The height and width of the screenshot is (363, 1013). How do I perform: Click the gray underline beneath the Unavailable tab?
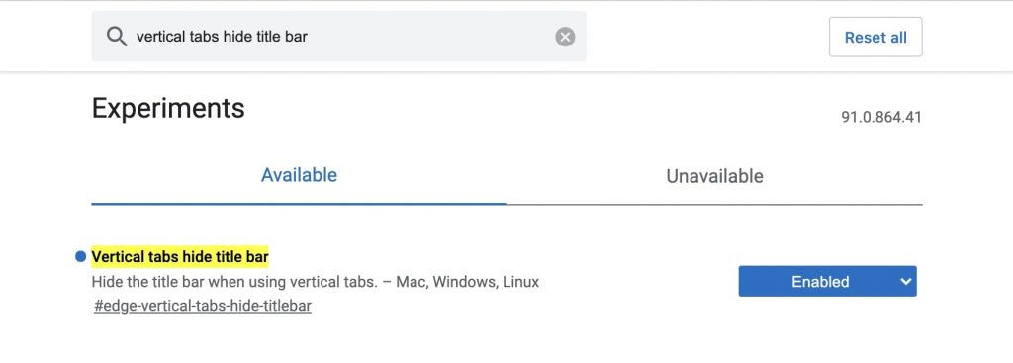714,204
